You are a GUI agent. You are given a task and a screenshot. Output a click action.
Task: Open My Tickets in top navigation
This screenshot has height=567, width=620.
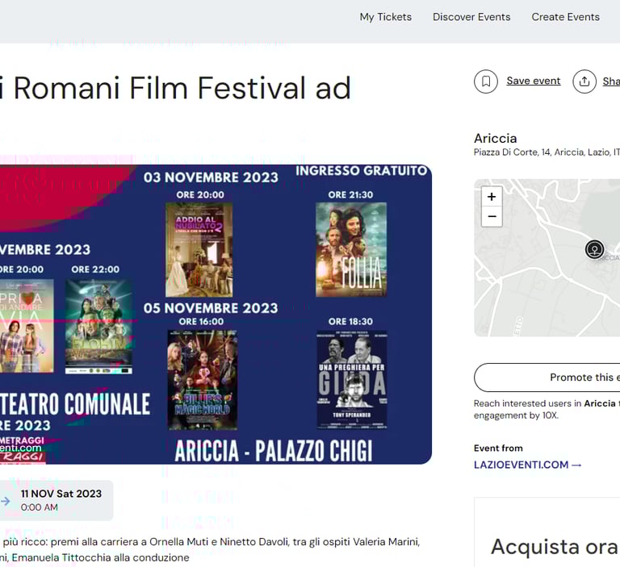pos(386,17)
